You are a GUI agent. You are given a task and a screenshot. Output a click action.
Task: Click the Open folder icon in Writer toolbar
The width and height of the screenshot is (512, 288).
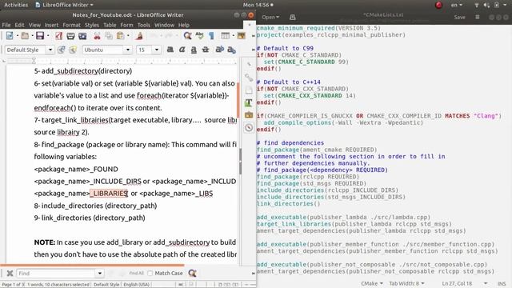point(25,35)
